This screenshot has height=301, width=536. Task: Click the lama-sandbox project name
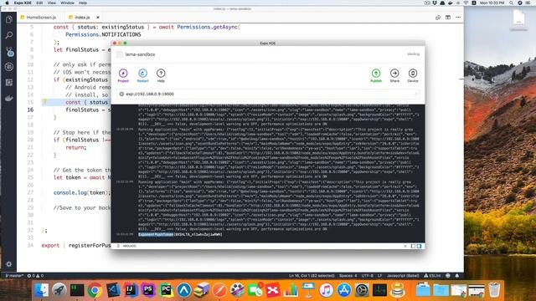[140, 54]
